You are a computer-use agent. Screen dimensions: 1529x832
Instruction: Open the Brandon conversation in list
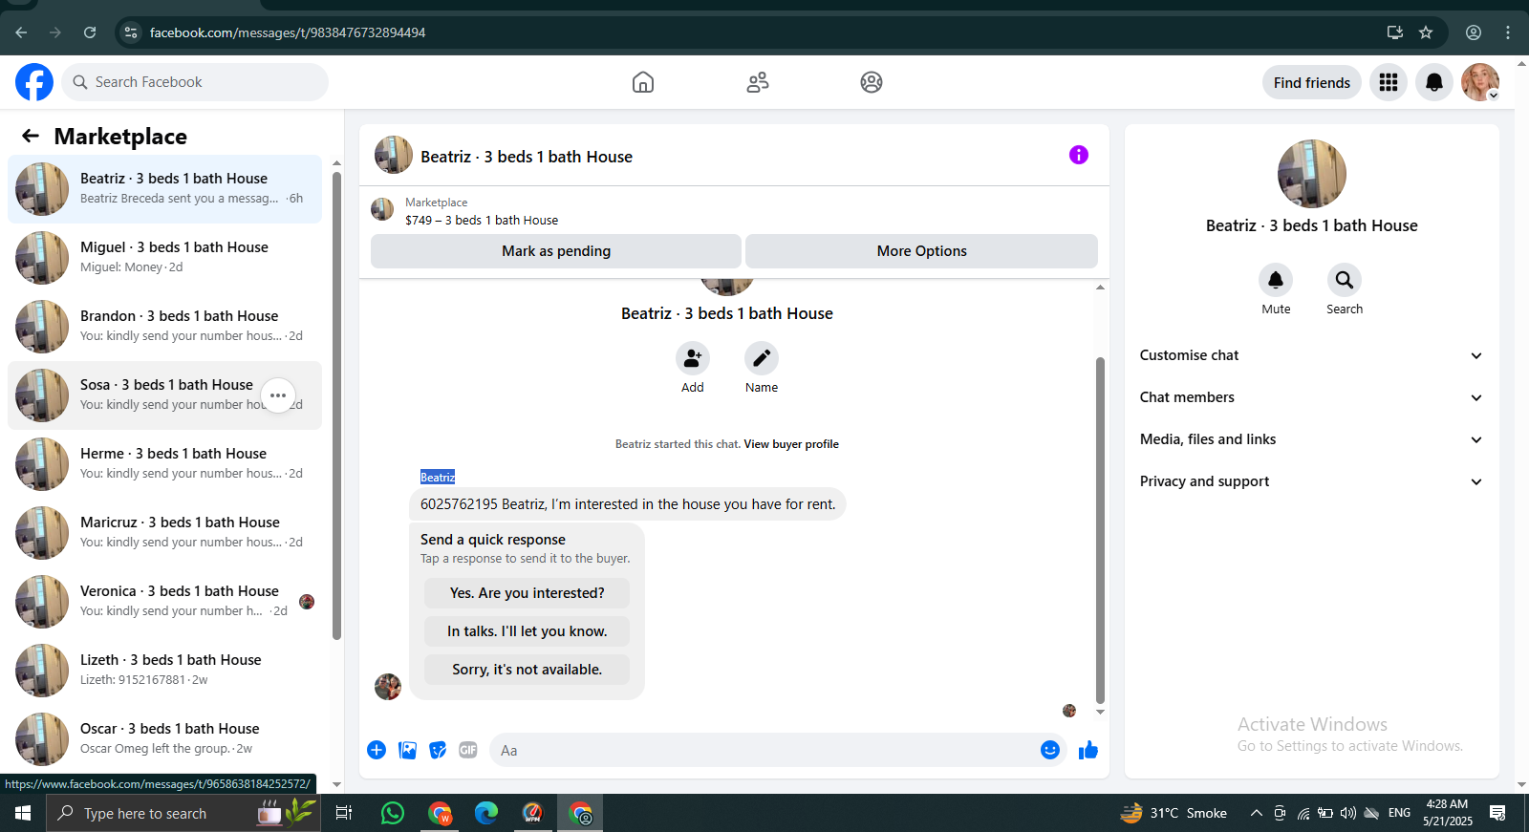pos(164,327)
